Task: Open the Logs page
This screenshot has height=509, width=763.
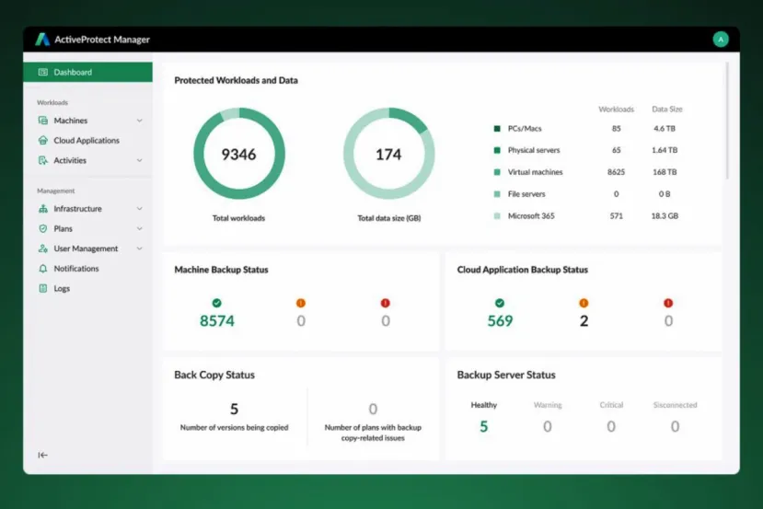Action: pyautogui.click(x=87, y=288)
